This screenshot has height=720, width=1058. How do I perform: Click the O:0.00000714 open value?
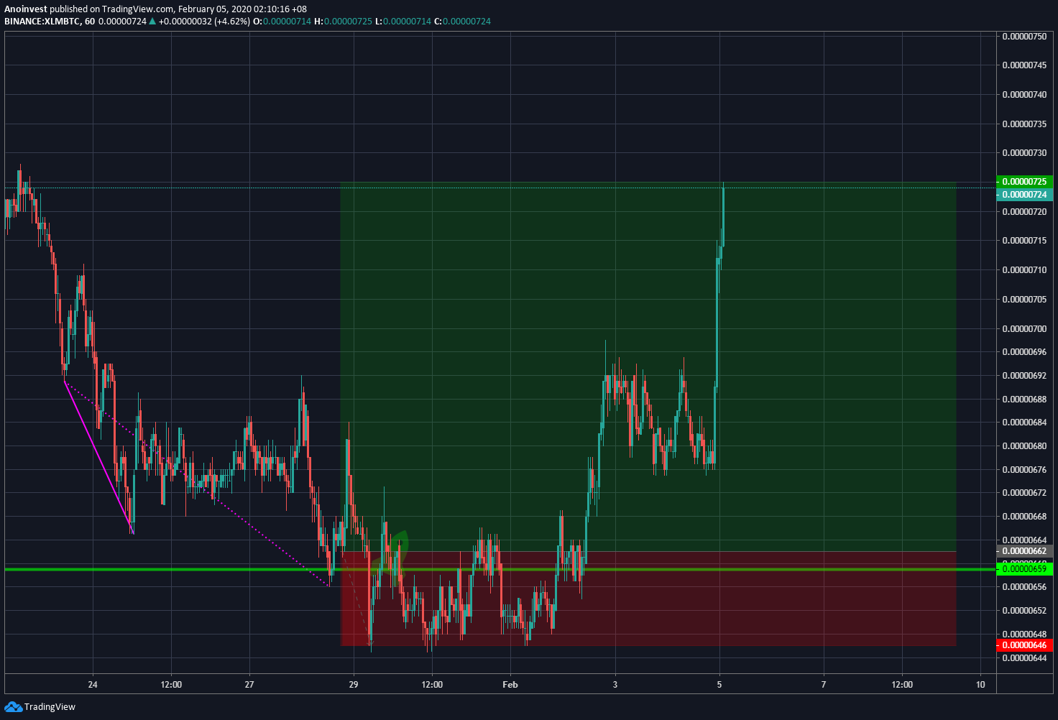click(282, 22)
